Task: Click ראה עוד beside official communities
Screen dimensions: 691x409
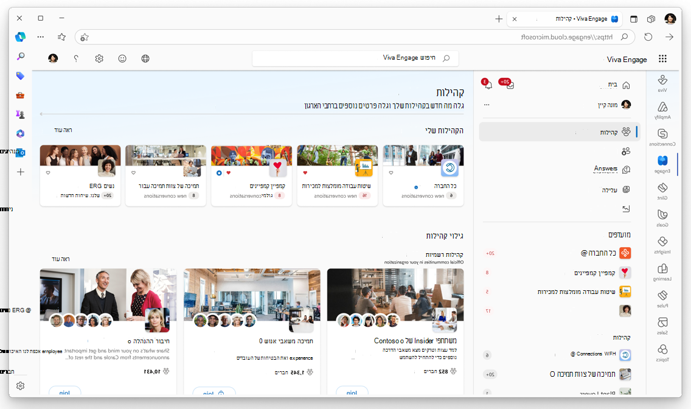Action: (61, 259)
